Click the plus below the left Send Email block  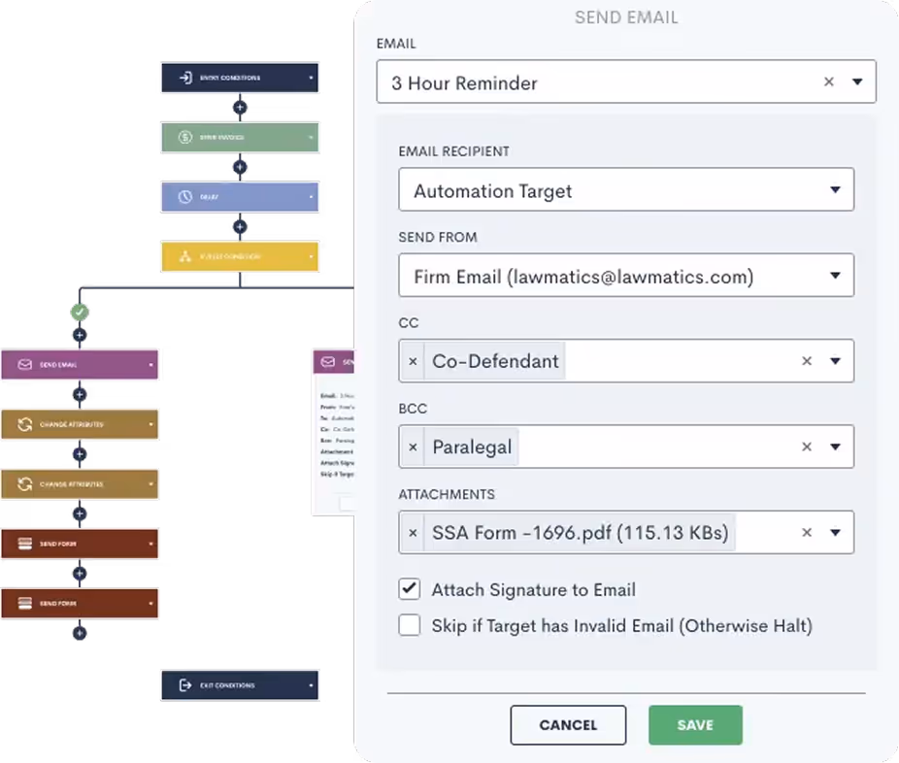point(80,394)
